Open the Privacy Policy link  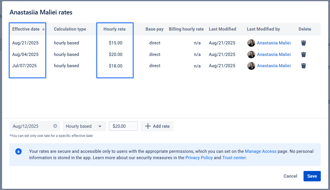click(199, 158)
